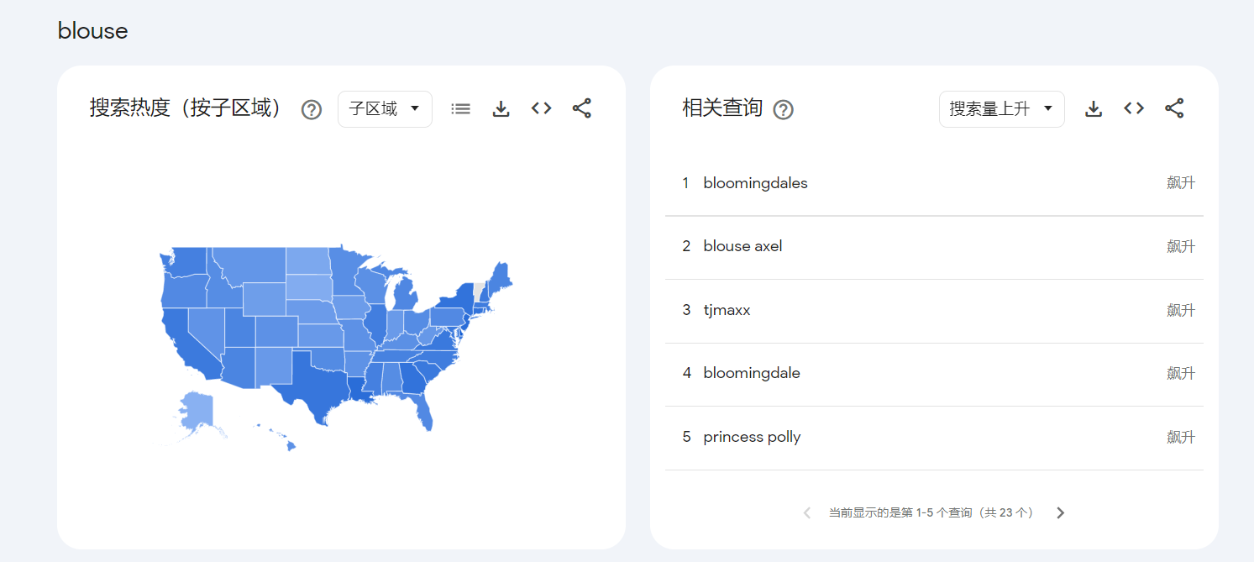Screen dimensions: 1254x562
Task: Click the blouse search term heading
Action: click(92, 31)
